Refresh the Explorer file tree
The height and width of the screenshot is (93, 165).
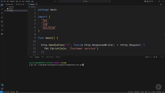(21, 4)
